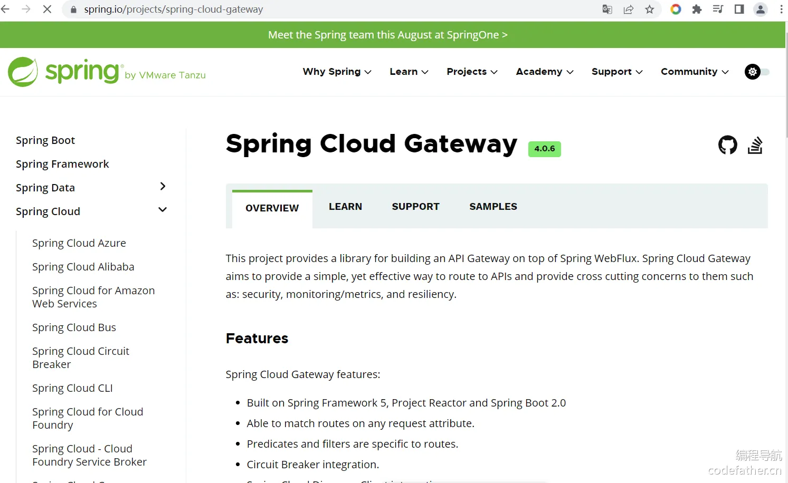
Task: Click the Spring Cloud Gateway heading
Action: 372,144
